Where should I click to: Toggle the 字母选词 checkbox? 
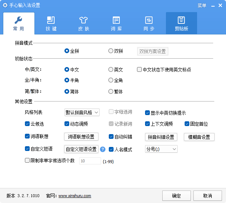click(x=111, y=112)
